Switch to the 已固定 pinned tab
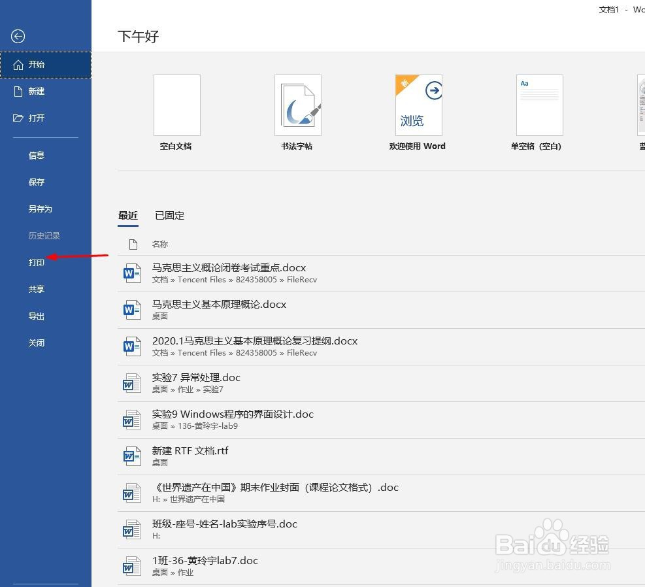This screenshot has height=587, width=645. coord(169,216)
